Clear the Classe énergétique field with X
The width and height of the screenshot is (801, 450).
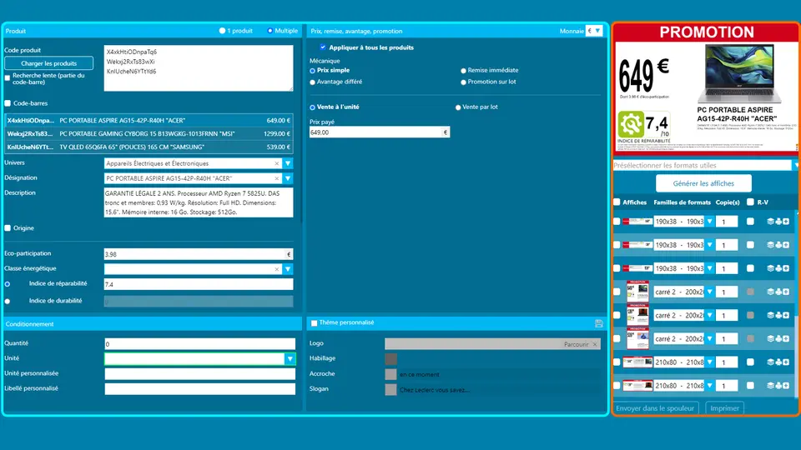pyautogui.click(x=277, y=269)
